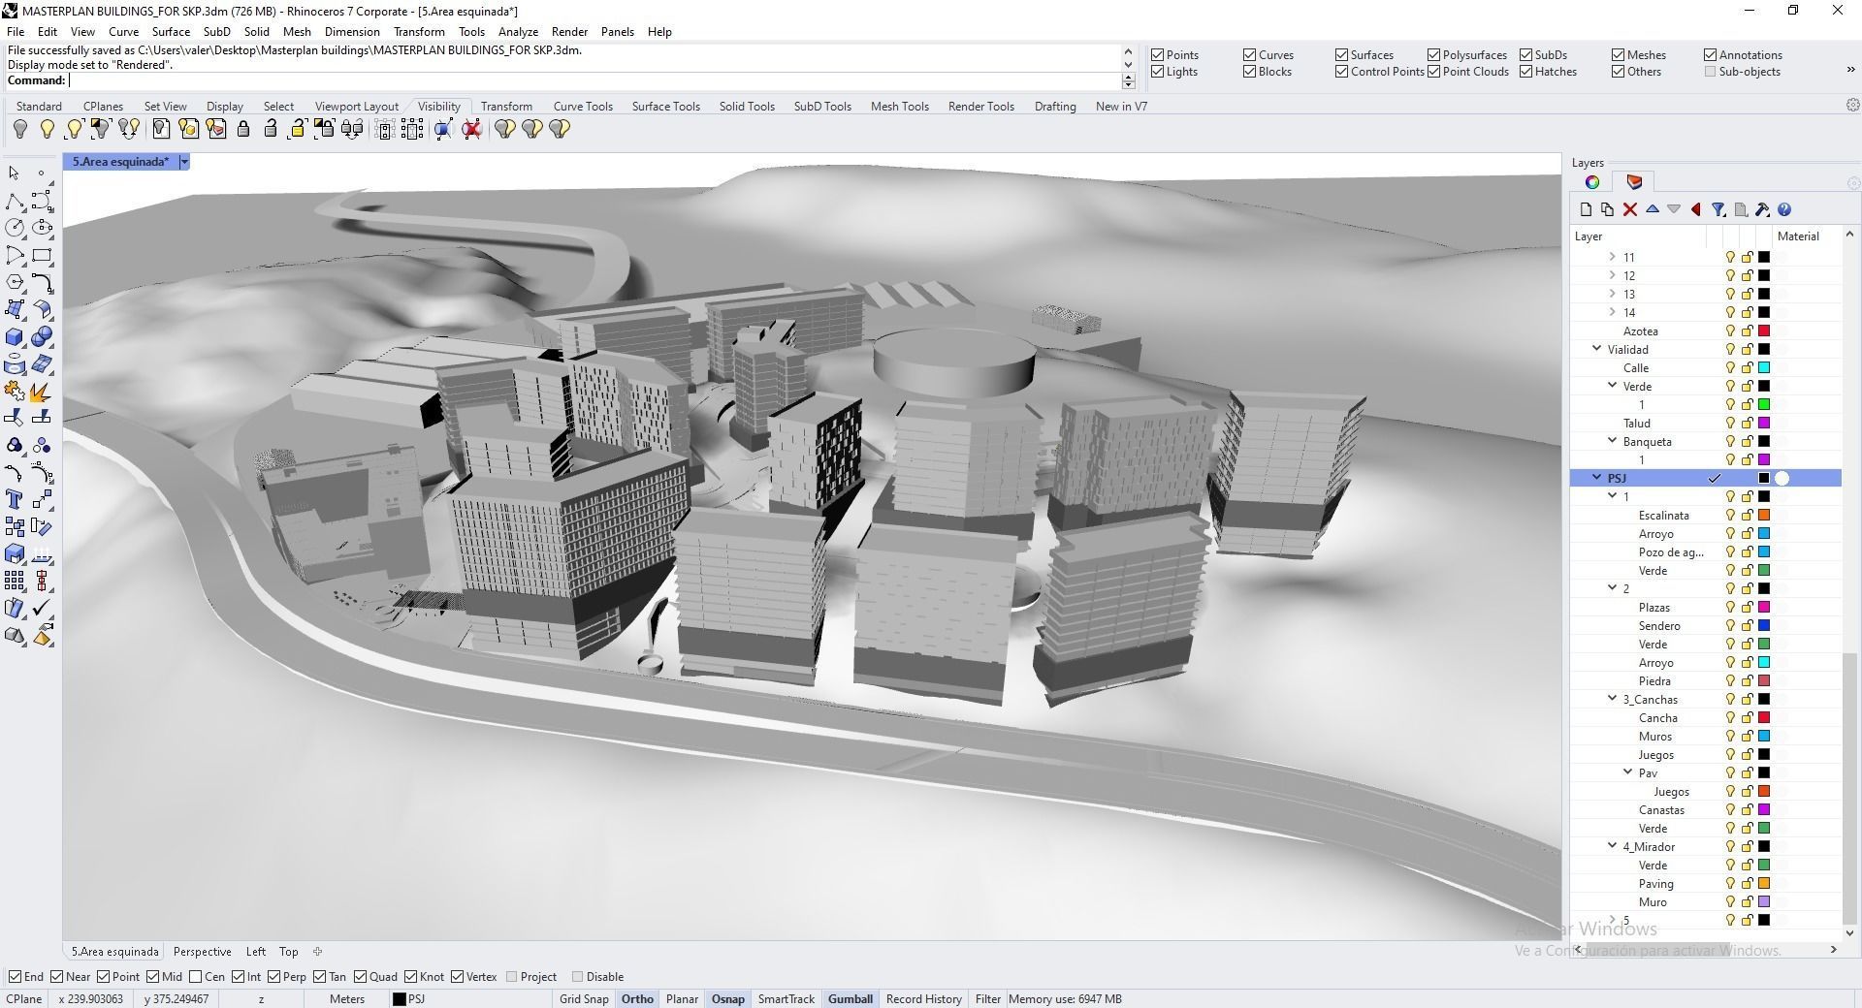Toggle Grid Snap in status bar

(x=584, y=999)
